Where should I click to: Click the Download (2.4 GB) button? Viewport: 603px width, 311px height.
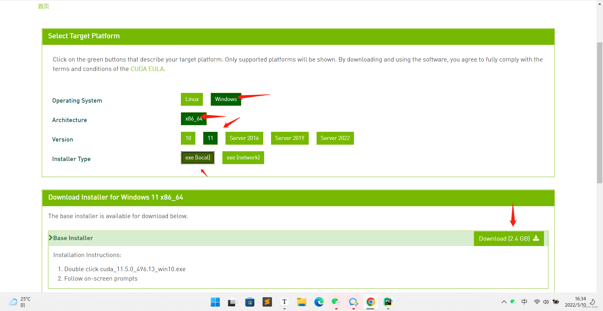[x=509, y=239]
